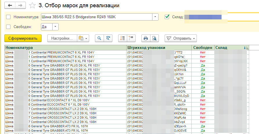
Task: Select barcode cell ending with )iX1kn
Action: pyautogui.click(x=159, y=74)
